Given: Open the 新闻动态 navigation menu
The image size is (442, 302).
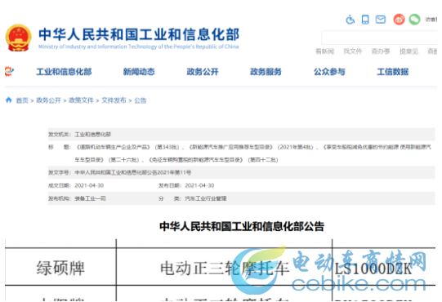Looking at the screenshot, I should point(139,72).
